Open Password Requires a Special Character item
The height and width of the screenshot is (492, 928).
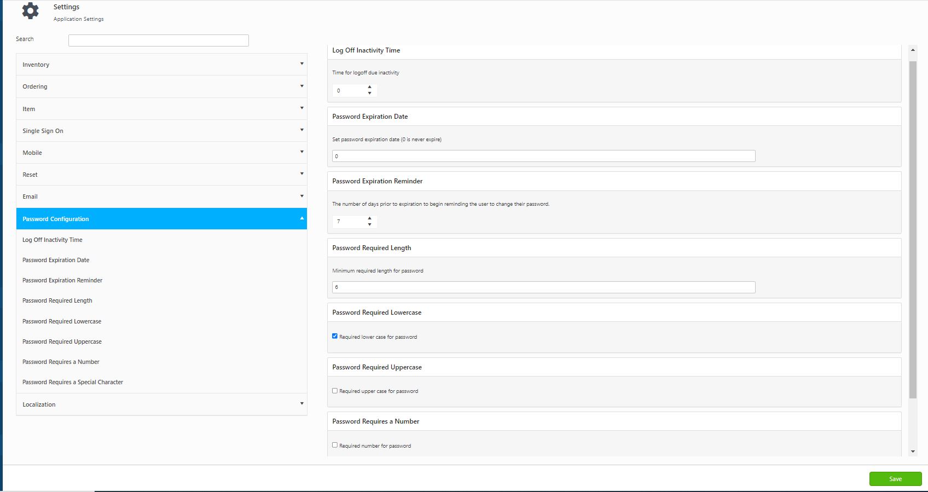pos(73,382)
